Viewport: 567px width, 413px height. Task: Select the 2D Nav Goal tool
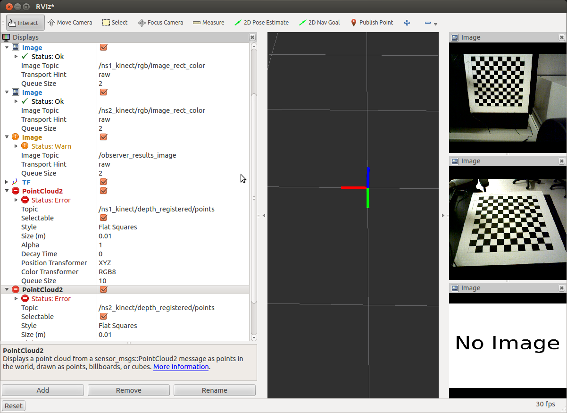(319, 23)
